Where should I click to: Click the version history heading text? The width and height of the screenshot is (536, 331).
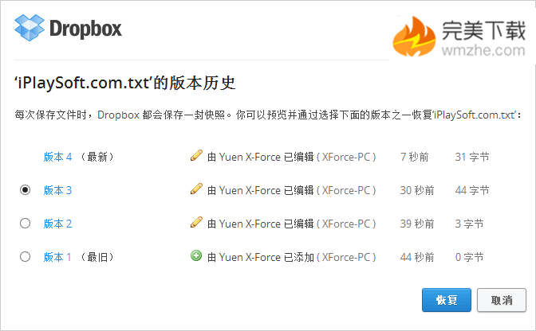click(124, 83)
